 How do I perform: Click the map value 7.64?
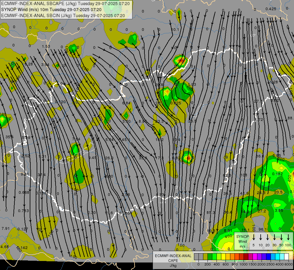76,139
